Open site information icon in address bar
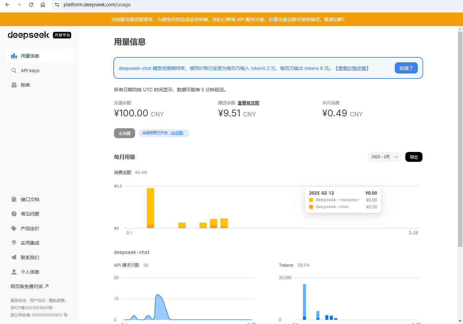The height and width of the screenshot is (324, 463). tap(57, 5)
